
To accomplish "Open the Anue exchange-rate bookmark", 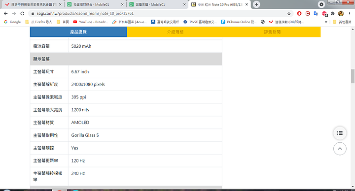I will click(130, 22).
